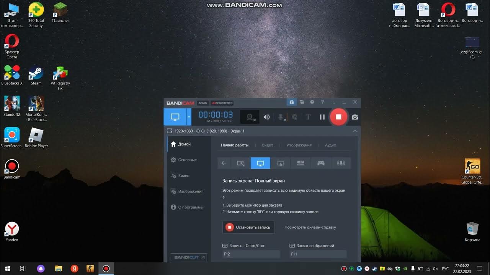
Task: Click the Остановить запись button
Action: tap(249, 227)
